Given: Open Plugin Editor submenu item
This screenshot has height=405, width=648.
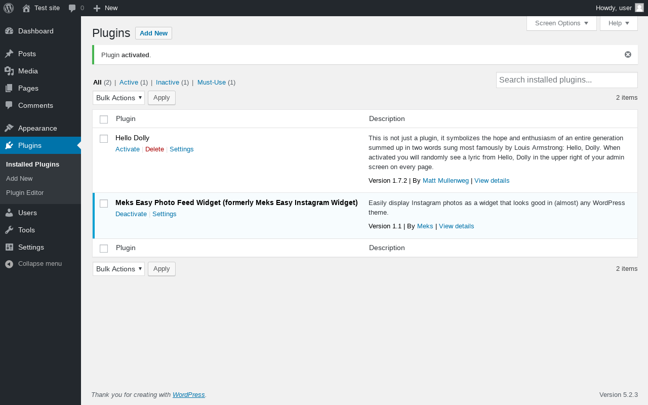Looking at the screenshot, I should 25,192.
